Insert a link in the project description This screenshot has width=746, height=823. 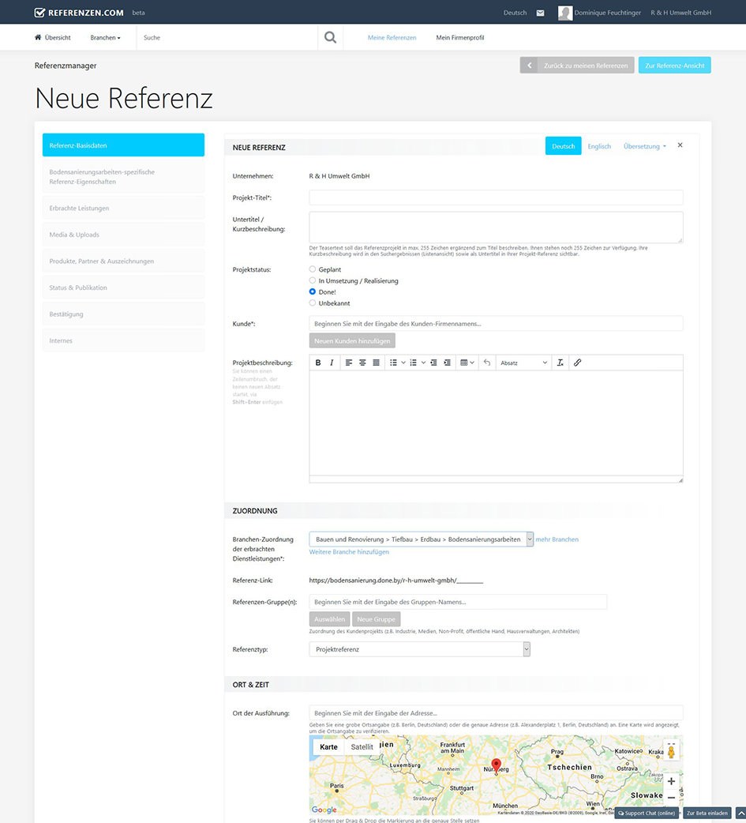pyautogui.click(x=578, y=363)
